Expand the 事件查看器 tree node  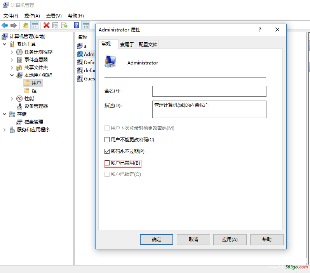(12, 60)
